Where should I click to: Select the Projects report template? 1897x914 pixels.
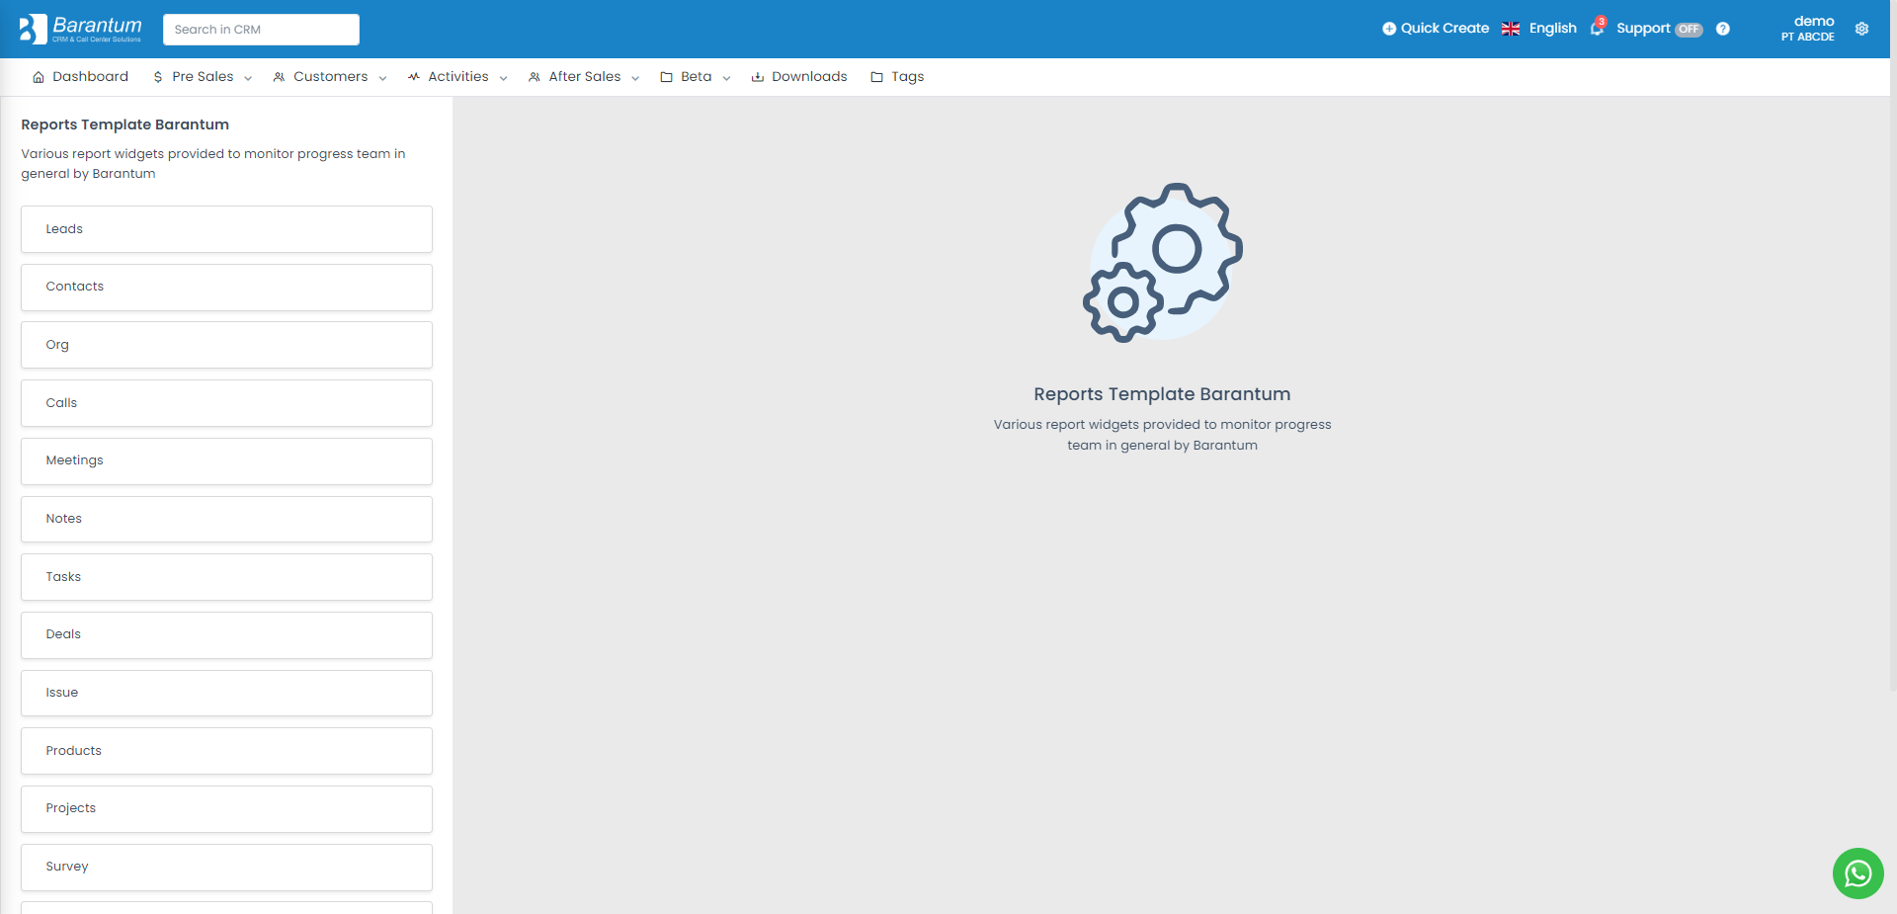pos(226,809)
